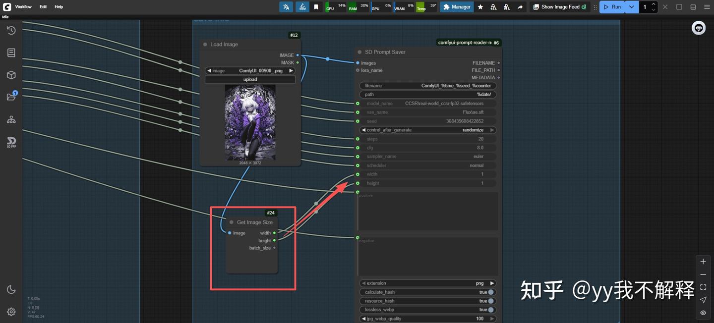This screenshot has height=323, width=714.
Task: Open the node library cube icon
Action: pyautogui.click(x=11, y=75)
